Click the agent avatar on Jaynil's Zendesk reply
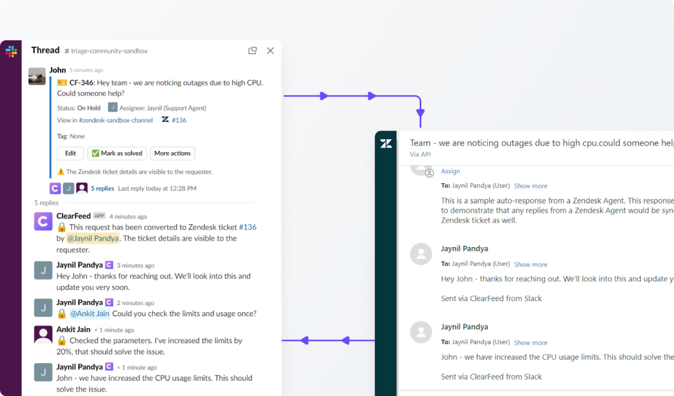 [421, 255]
